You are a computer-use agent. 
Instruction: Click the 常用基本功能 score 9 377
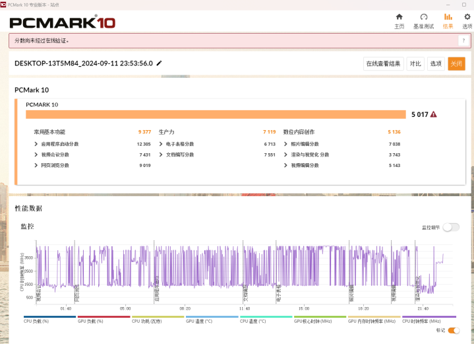(x=144, y=132)
